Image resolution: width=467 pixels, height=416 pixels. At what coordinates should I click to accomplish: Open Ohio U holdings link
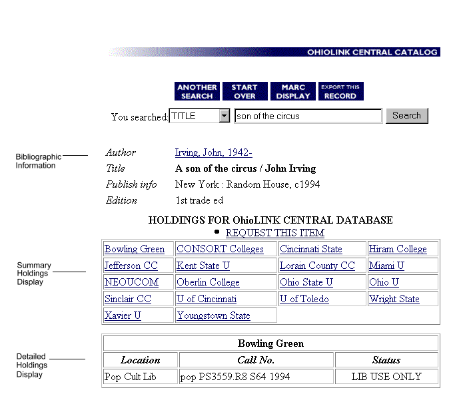(384, 282)
